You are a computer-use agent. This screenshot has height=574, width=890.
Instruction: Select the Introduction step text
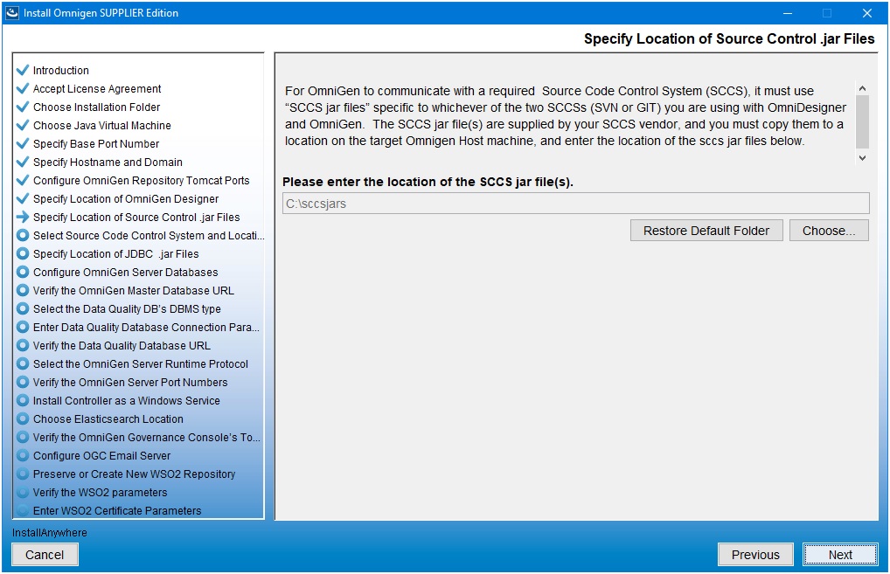[x=60, y=71]
